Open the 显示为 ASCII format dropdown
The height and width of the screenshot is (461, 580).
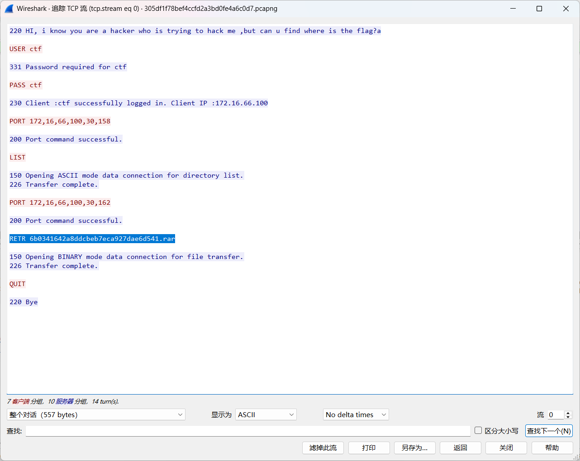[x=266, y=414]
